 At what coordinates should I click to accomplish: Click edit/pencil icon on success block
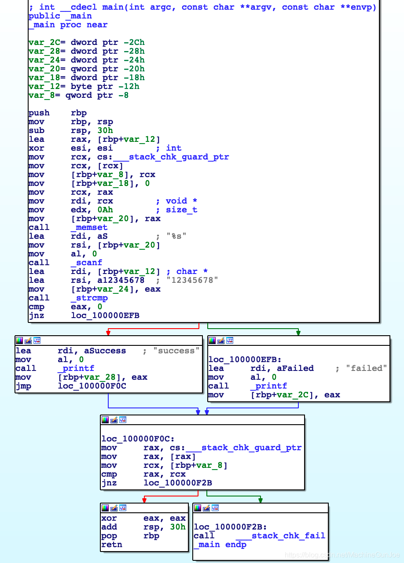pos(28,341)
